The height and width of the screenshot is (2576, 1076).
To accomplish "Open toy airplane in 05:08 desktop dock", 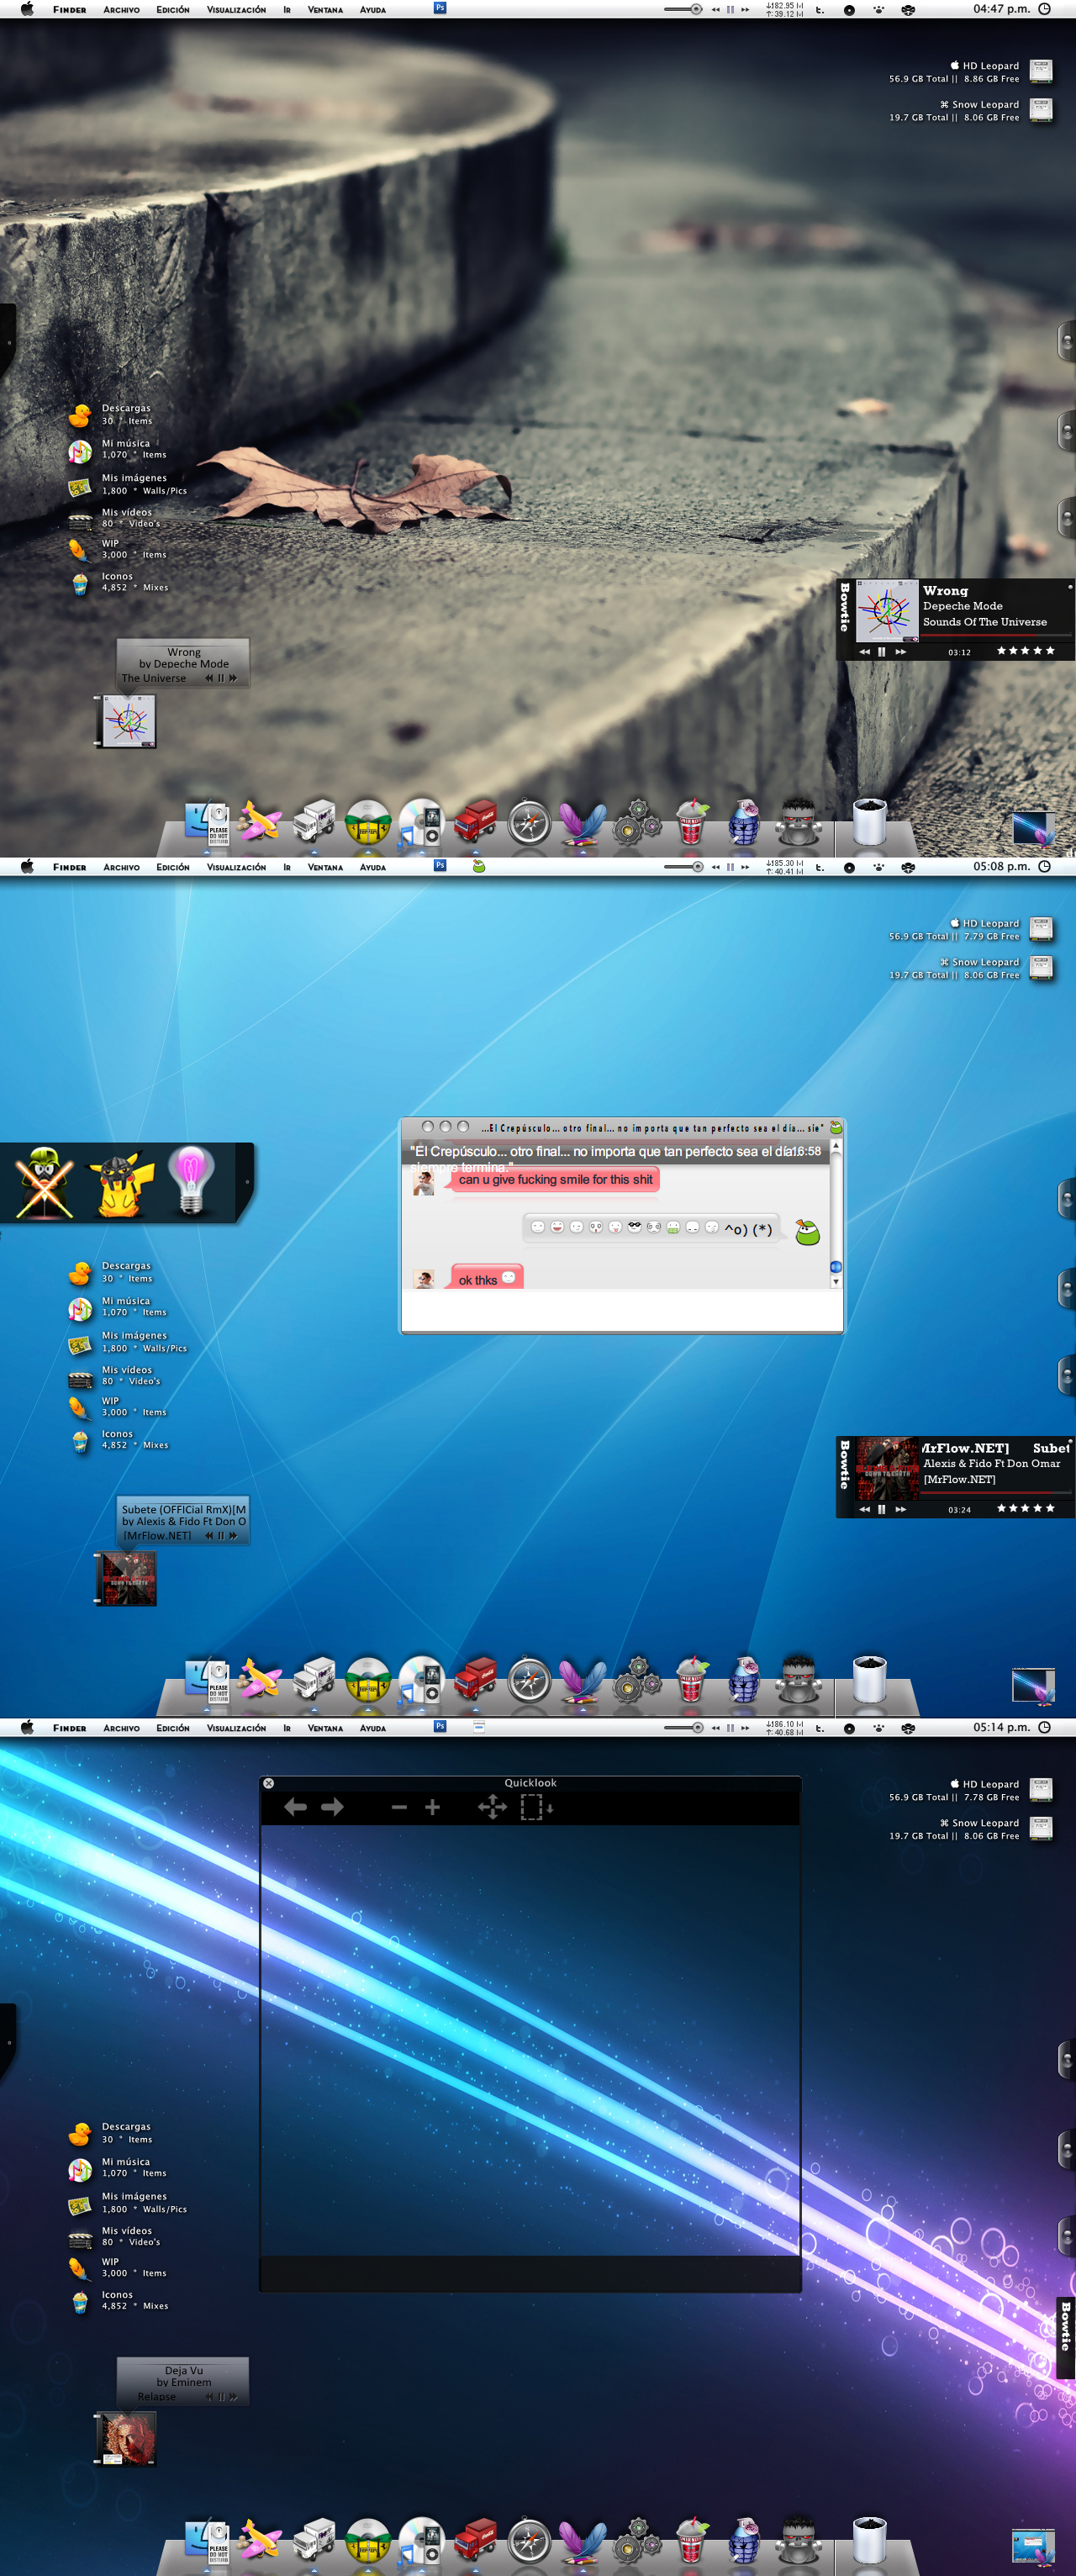I will [x=260, y=1679].
